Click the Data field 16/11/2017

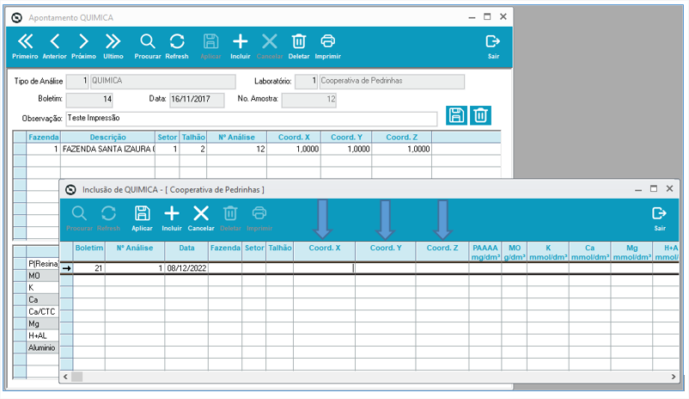(198, 100)
